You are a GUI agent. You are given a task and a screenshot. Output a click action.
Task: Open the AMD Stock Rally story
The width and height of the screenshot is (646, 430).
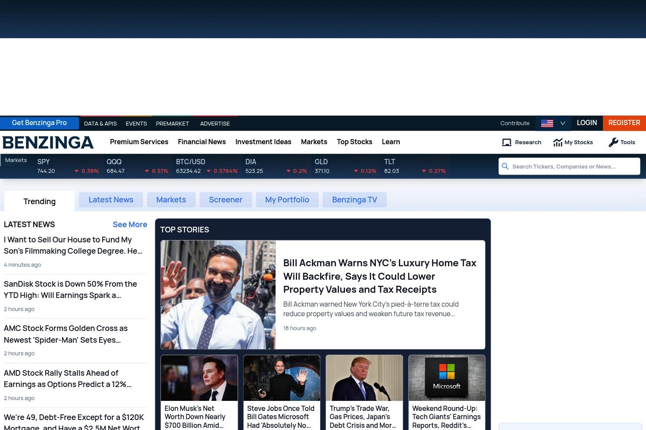(x=67, y=379)
